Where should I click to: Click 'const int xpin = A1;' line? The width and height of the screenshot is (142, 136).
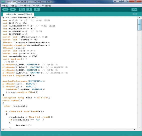[x=19, y=51]
